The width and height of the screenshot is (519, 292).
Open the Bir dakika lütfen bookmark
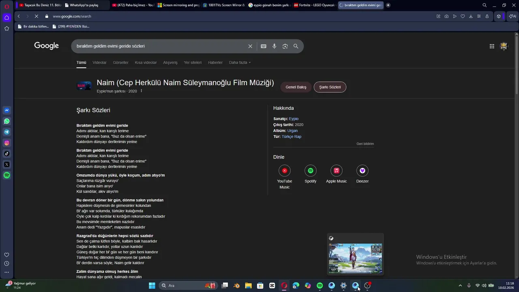(x=33, y=26)
